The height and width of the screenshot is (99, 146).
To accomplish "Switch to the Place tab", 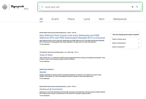I will [71, 19].
